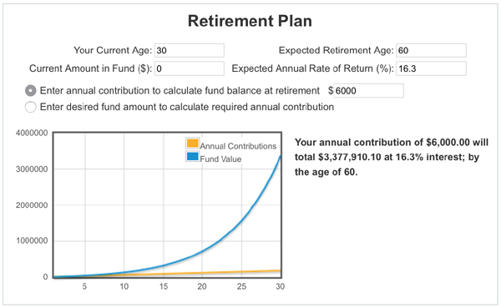Click the Fund Value legend label
Image resolution: width=501 pixels, height=308 pixels.
pyautogui.click(x=220, y=159)
